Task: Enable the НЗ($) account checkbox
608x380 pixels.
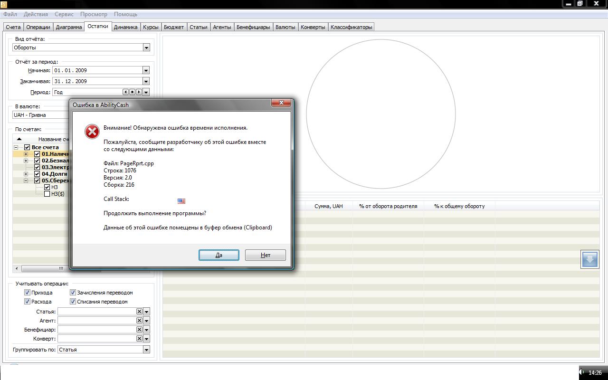Action: (x=47, y=194)
